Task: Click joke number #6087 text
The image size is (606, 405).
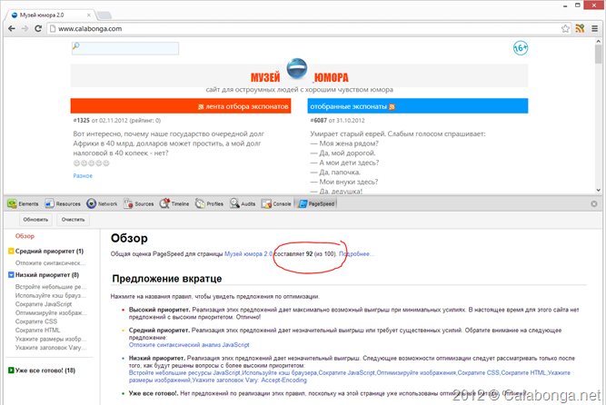Action: (319, 121)
